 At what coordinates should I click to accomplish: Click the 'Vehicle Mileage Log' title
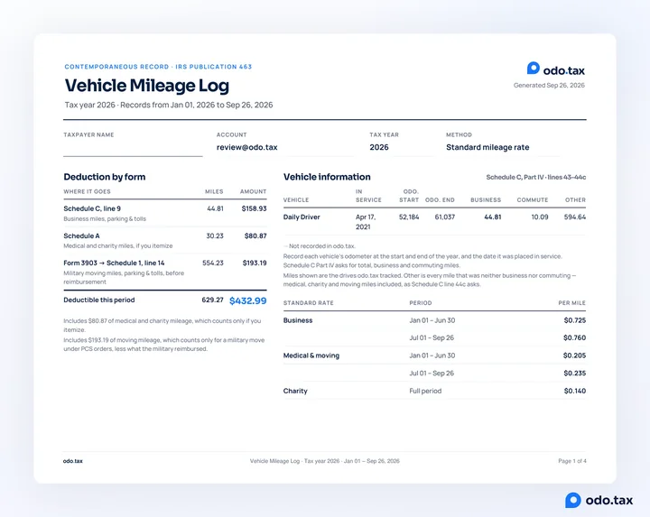[147, 86]
